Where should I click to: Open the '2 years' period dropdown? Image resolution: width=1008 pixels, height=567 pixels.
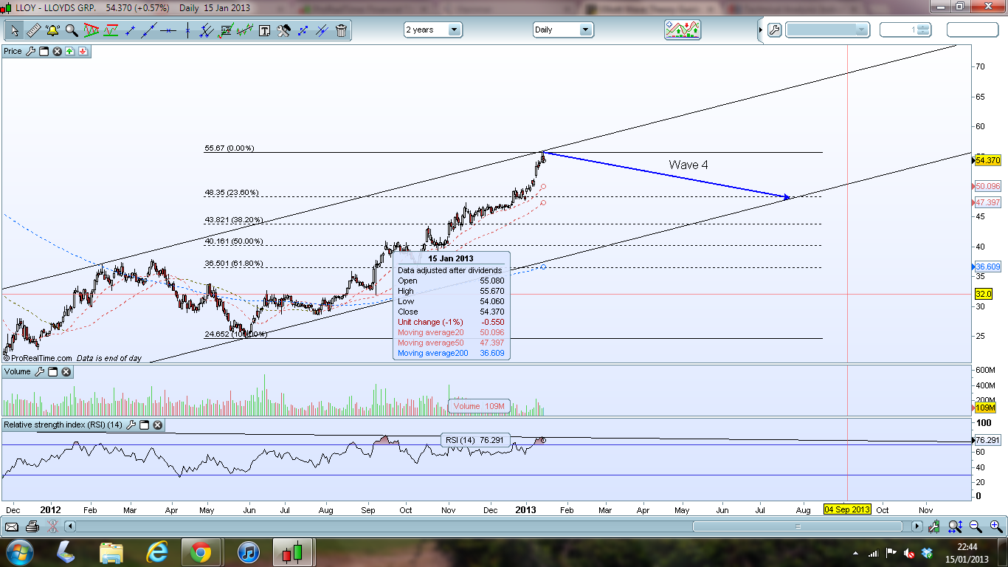(x=432, y=30)
